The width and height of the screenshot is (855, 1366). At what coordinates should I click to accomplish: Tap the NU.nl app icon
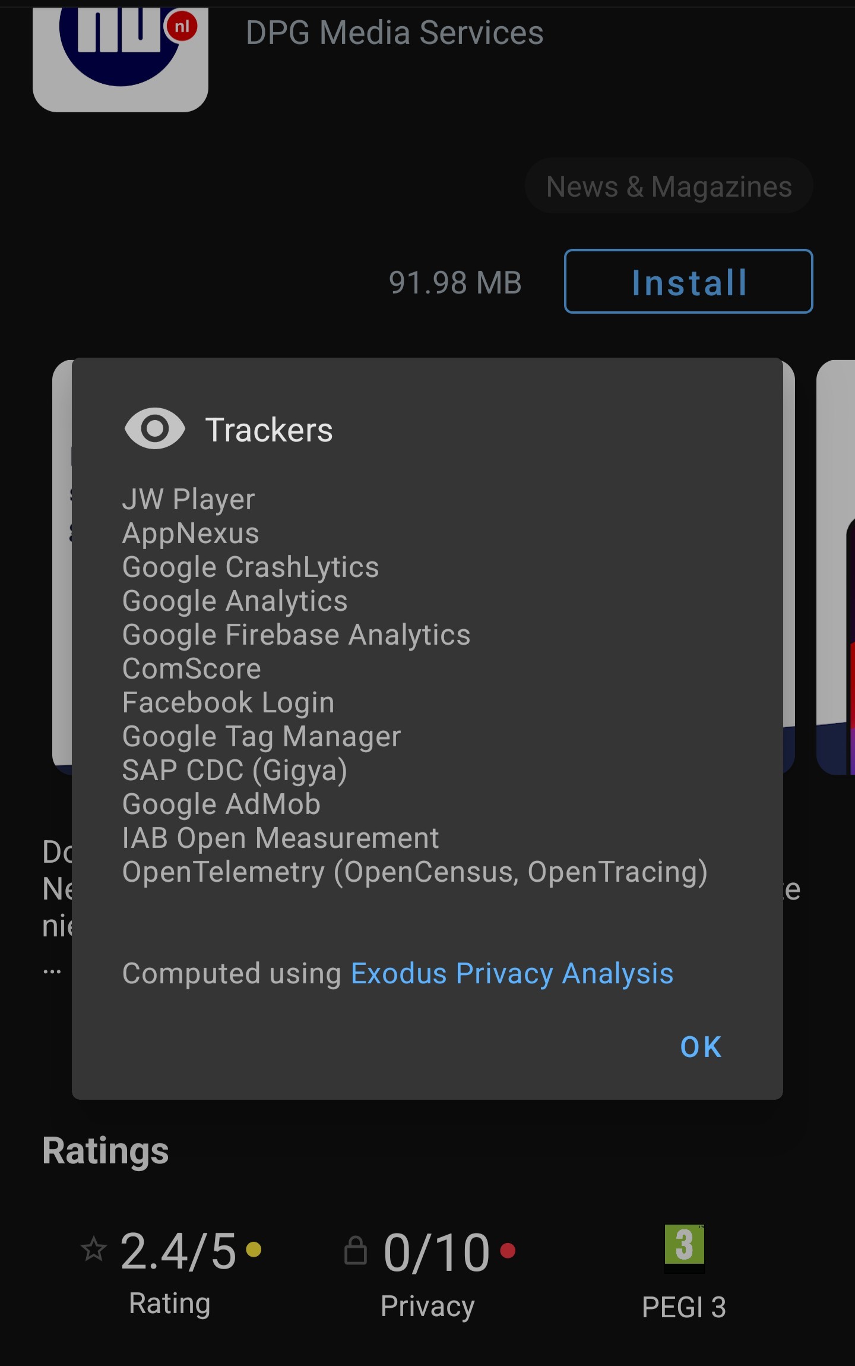[121, 58]
